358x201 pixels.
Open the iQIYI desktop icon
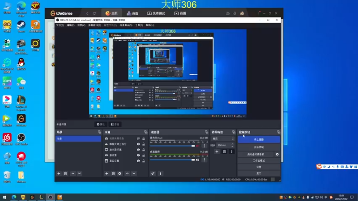7,83
